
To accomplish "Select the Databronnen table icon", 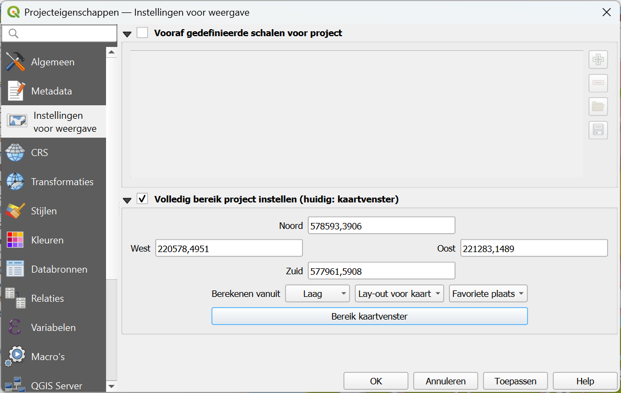I will (x=15, y=269).
